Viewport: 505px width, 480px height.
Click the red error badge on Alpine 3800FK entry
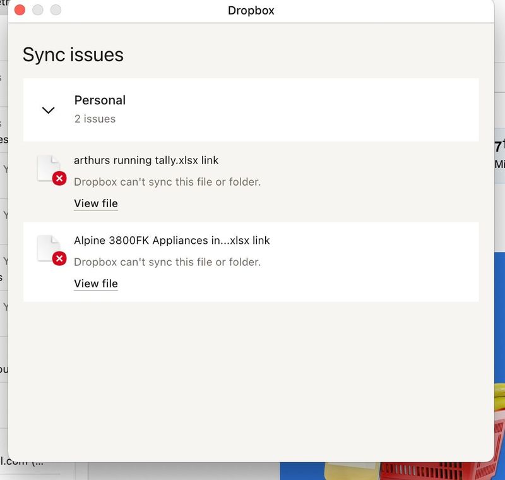[59, 259]
